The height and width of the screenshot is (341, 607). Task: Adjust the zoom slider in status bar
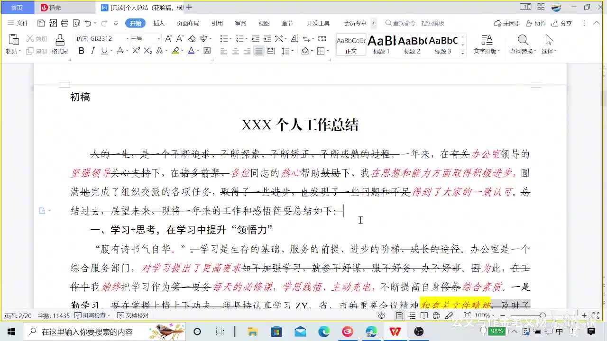(543, 316)
